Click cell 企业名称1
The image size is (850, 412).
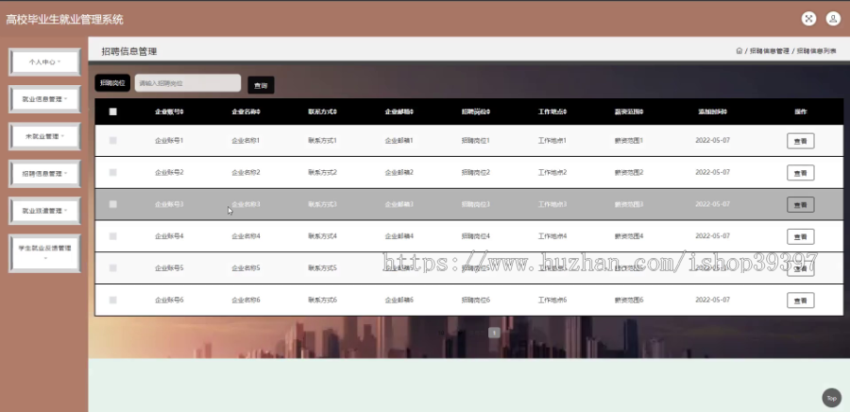click(246, 141)
